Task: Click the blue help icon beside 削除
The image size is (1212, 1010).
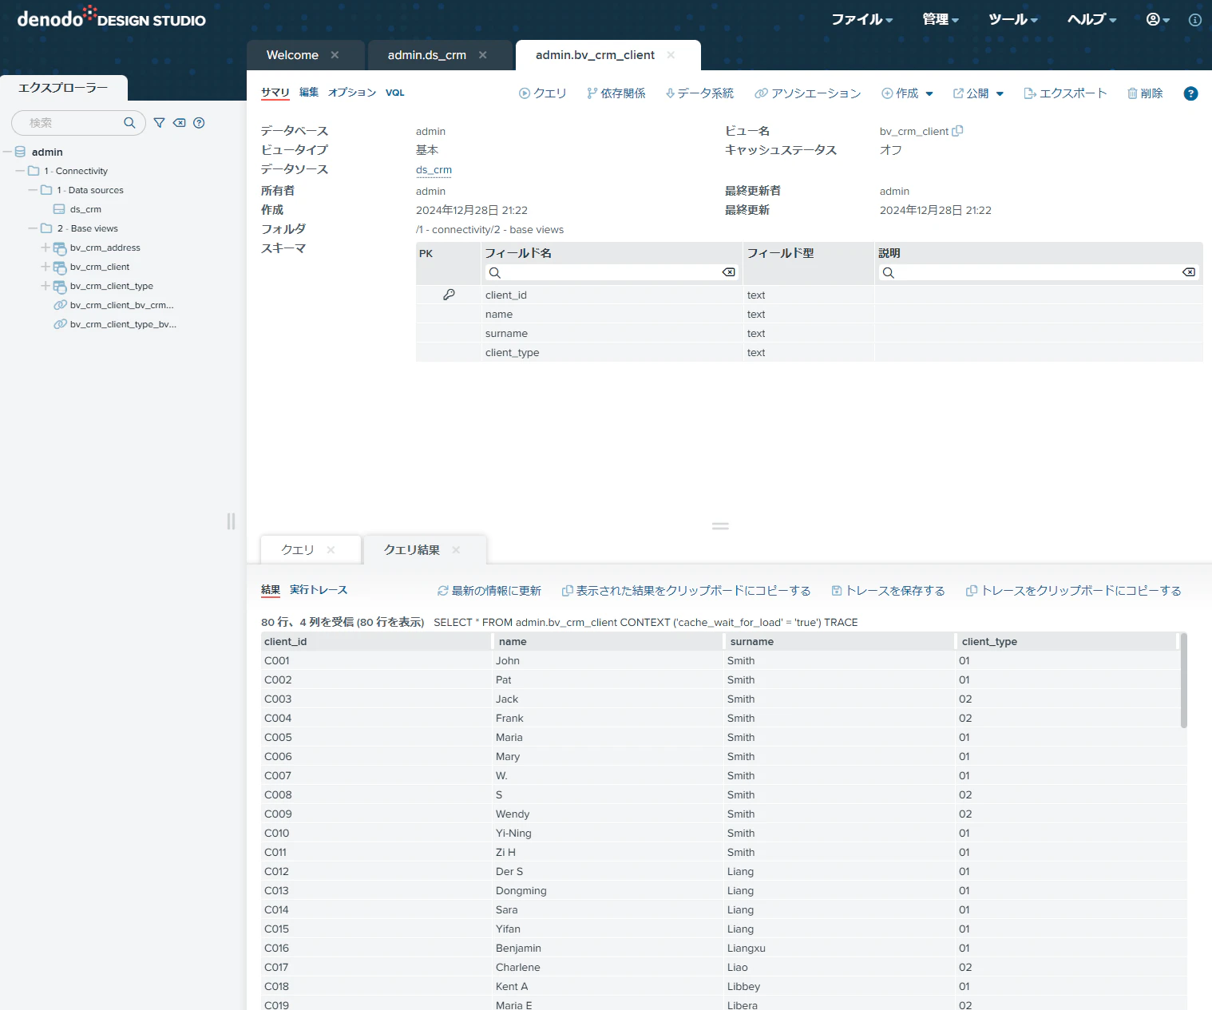Action: (1190, 93)
